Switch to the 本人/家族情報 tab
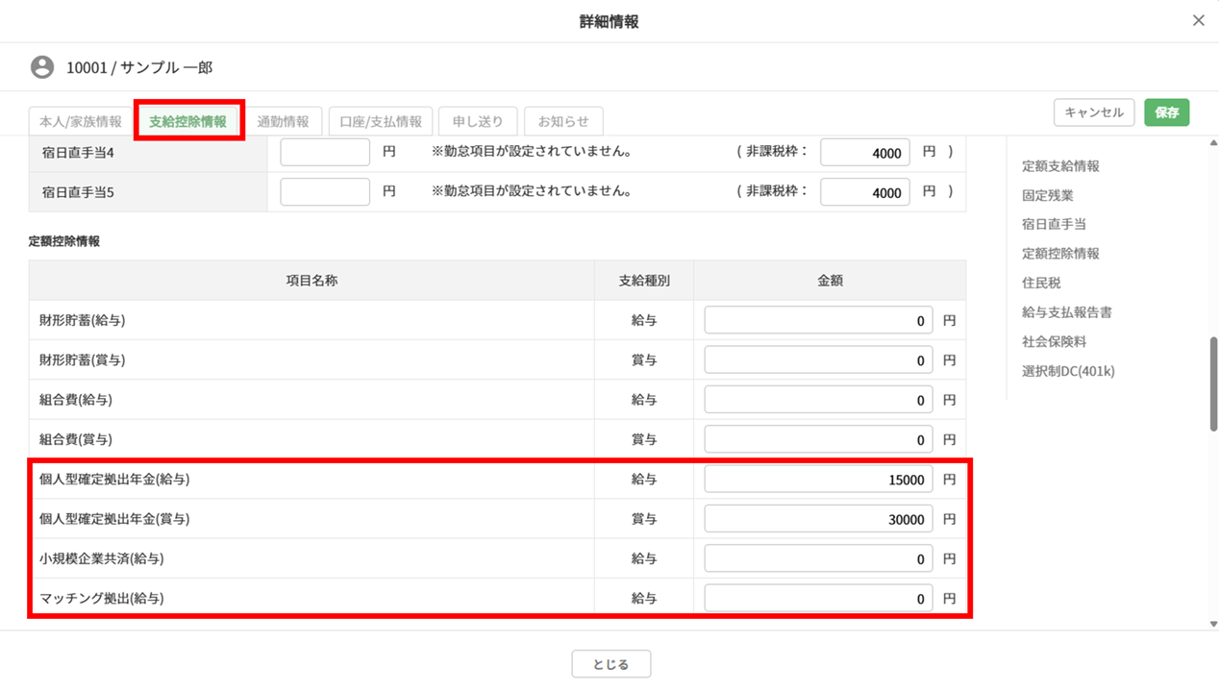1219x692 pixels. [x=81, y=122]
